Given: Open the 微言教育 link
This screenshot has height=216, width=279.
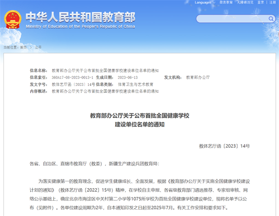Looking at the screenshot, I should point(226,2).
